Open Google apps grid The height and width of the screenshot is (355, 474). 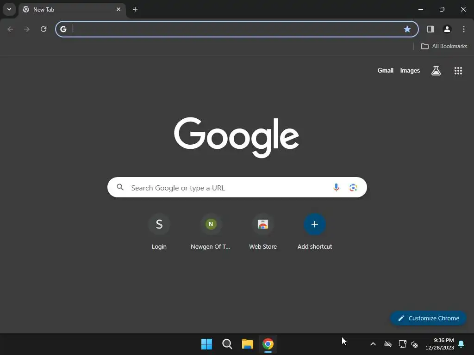click(458, 71)
